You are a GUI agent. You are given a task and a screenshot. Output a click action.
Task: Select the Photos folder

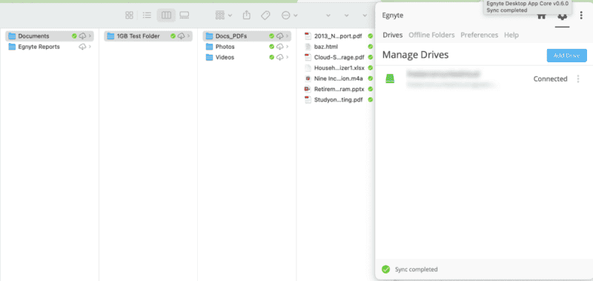coord(247,47)
